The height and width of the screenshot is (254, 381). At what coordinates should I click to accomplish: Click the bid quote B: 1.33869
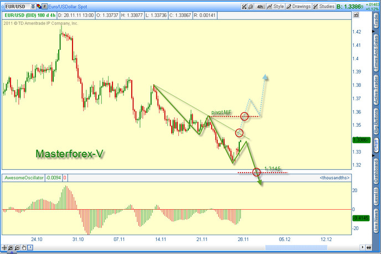pos(350,7)
